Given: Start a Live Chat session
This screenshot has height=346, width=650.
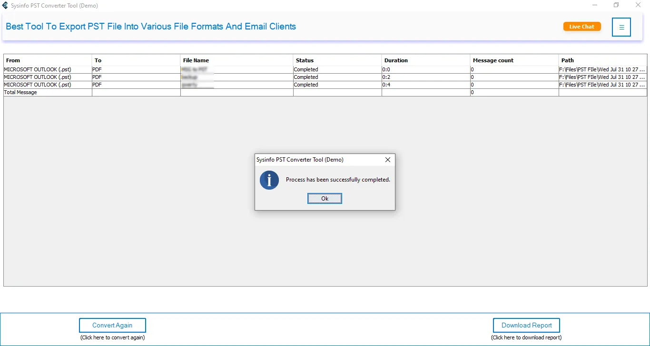Looking at the screenshot, I should [x=581, y=27].
